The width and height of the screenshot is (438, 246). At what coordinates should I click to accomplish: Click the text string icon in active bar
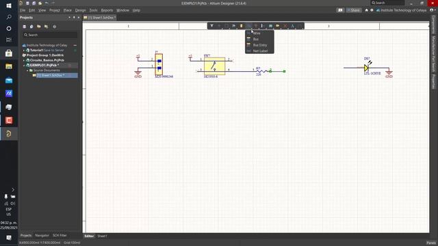point(292,26)
